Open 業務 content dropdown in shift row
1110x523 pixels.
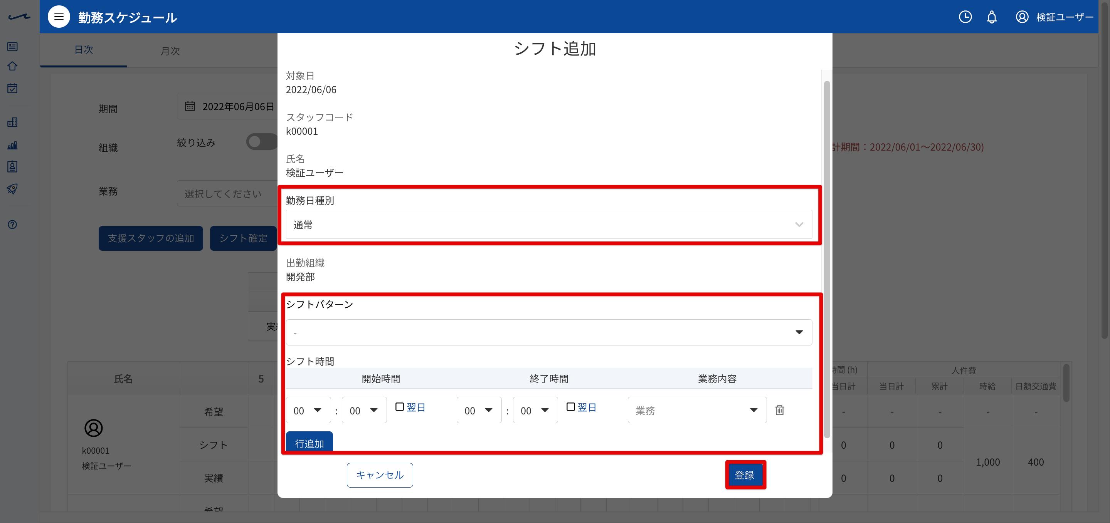(x=697, y=410)
